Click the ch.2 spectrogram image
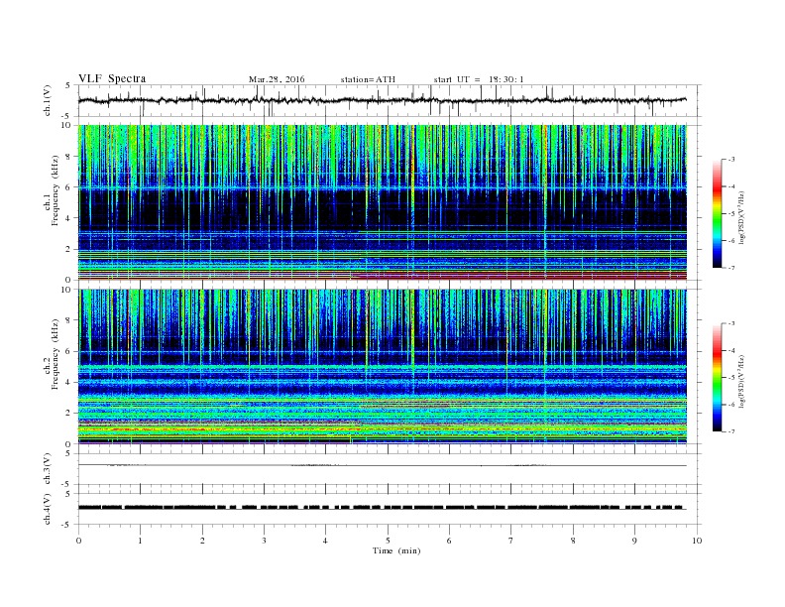This screenshot has height=607, width=785. (x=383, y=367)
